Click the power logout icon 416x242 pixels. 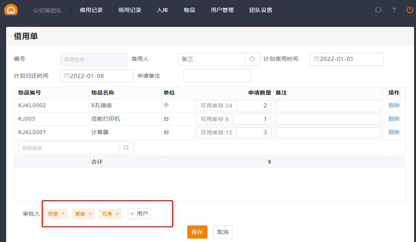click(x=409, y=10)
